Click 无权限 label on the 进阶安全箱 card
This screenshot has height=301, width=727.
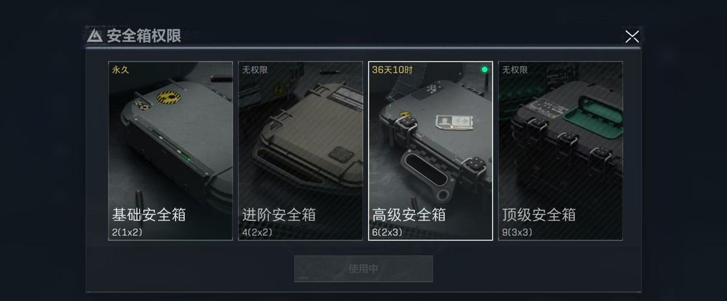(x=255, y=70)
